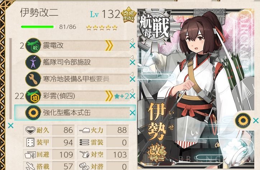
Task: Click the small triangle arrow on 彩雲(偵四) row
Action: pos(132,90)
